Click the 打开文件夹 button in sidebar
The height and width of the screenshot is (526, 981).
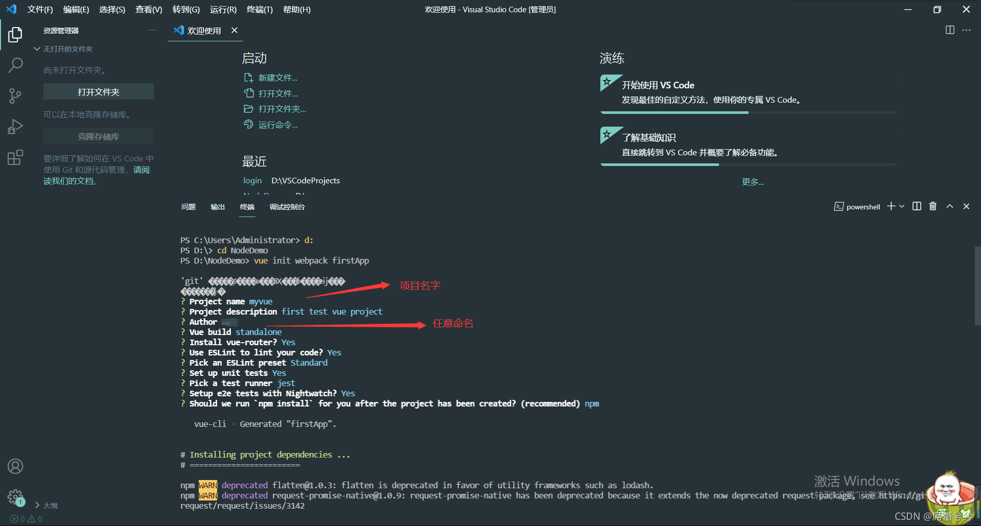[x=99, y=92]
